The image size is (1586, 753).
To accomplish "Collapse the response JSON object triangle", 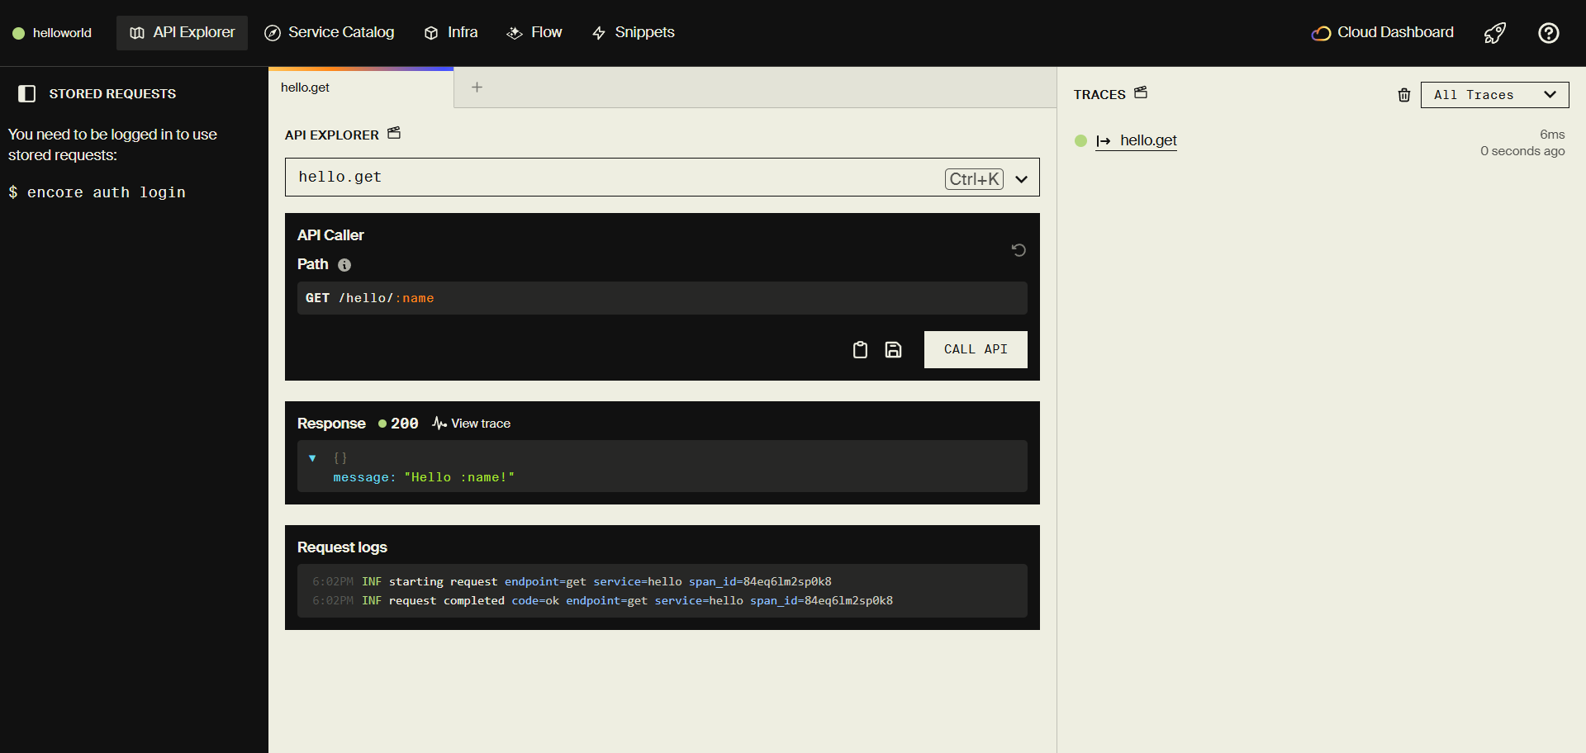I will tap(312, 458).
